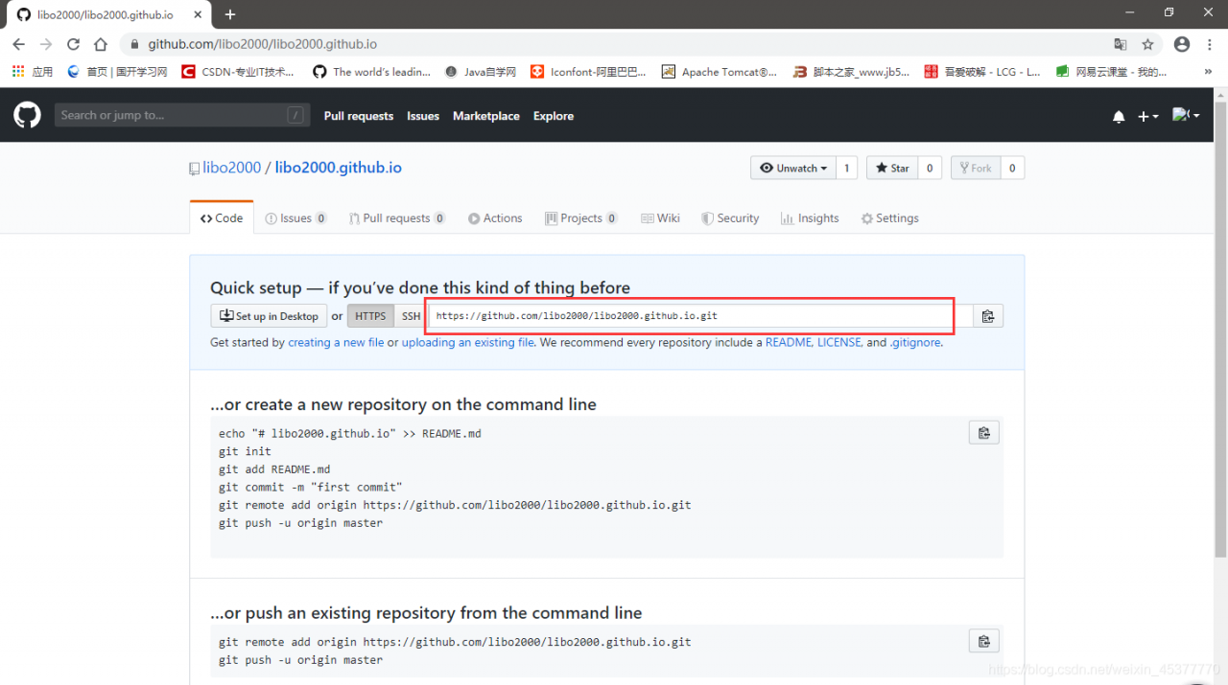
Task: Open Explore in header nav
Action: [554, 116]
